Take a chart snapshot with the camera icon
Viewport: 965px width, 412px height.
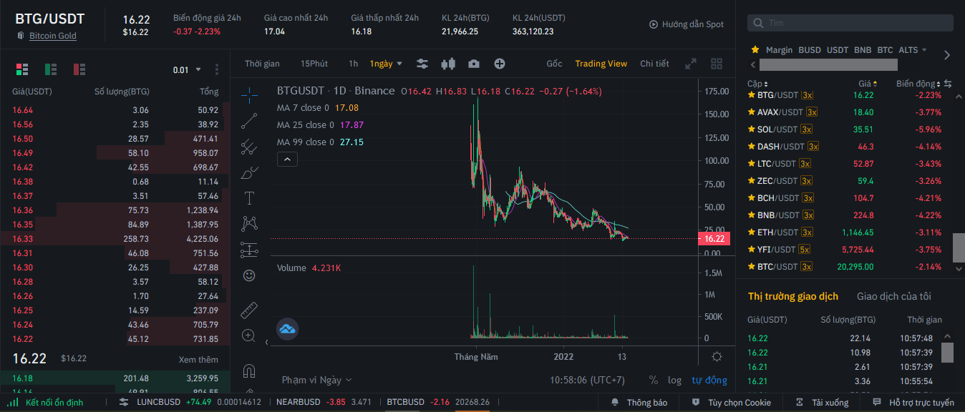(474, 64)
